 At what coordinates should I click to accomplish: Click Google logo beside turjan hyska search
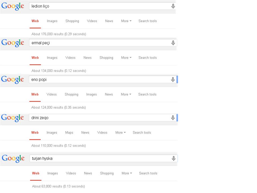click(13, 158)
